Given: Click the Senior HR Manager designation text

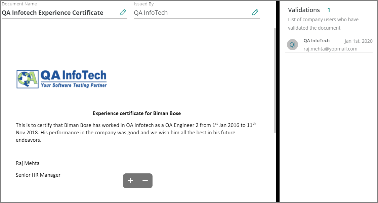Looking at the screenshot, I should point(38,175).
